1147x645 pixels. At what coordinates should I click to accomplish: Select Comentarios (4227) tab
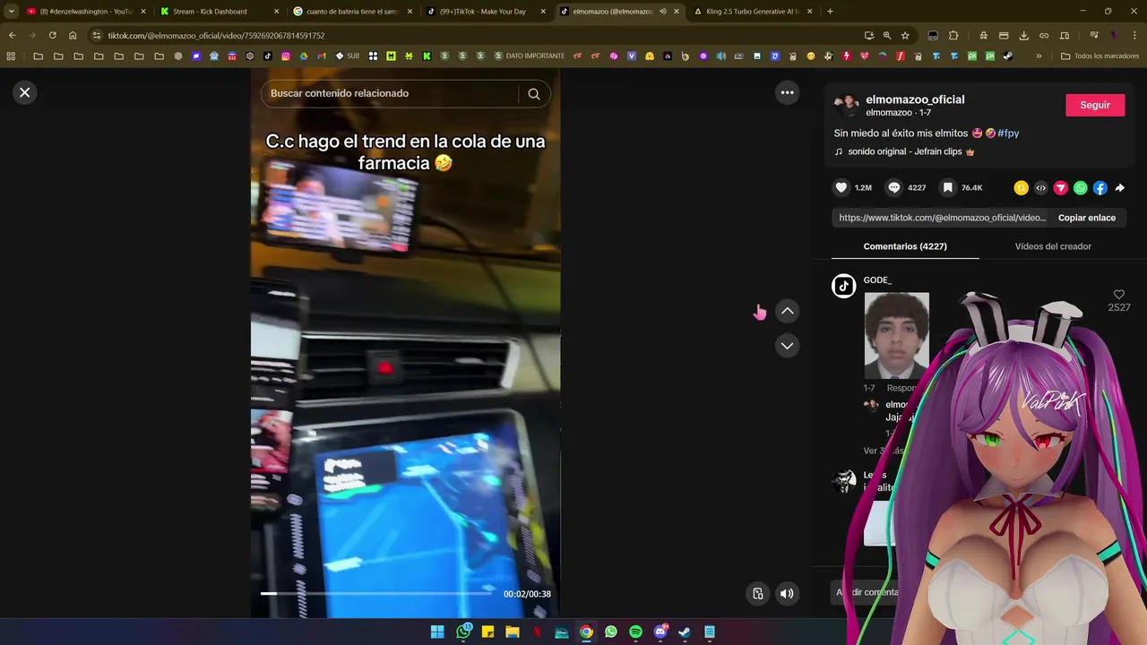coord(905,246)
